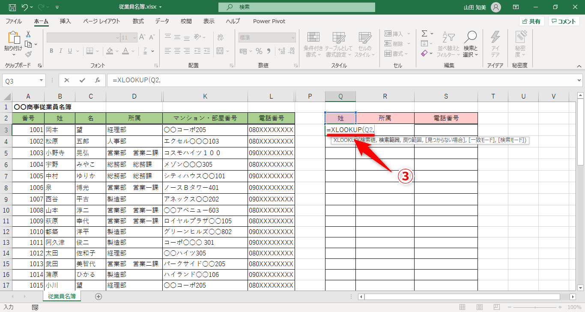Screen dimensions: 585x312
Task: Click the font color A swatch
Action: click(x=125, y=51)
